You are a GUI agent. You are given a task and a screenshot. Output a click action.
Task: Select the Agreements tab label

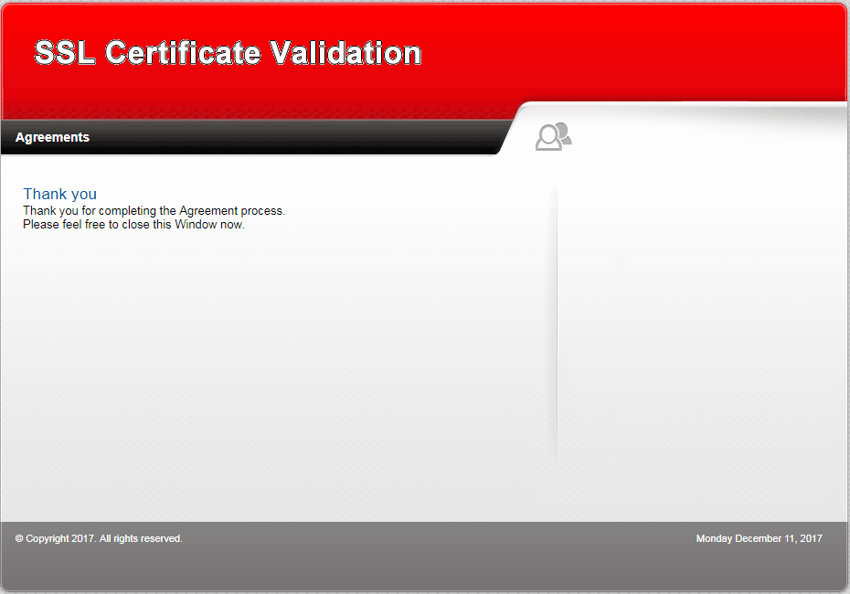click(52, 137)
